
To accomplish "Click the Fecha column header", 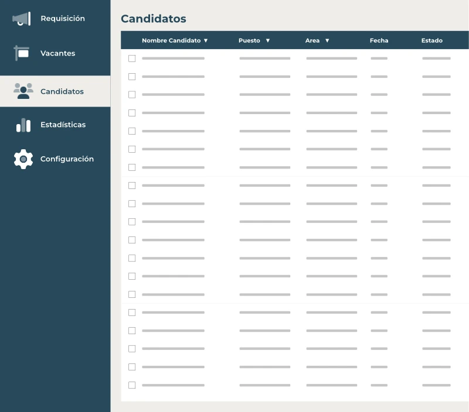I will pos(379,41).
